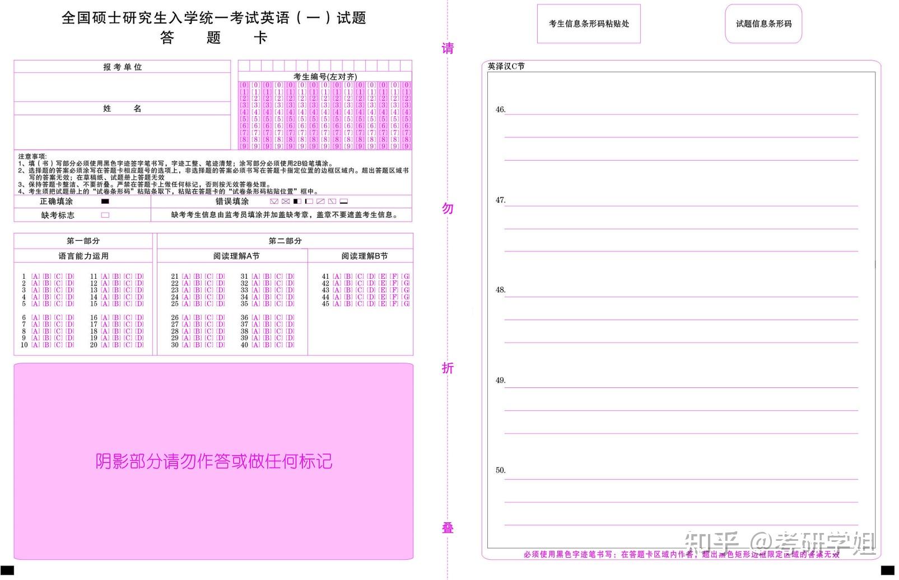The width and height of the screenshot is (899, 580).
Task: Click the 语言能力运用 subheading
Action: pyautogui.click(x=83, y=256)
